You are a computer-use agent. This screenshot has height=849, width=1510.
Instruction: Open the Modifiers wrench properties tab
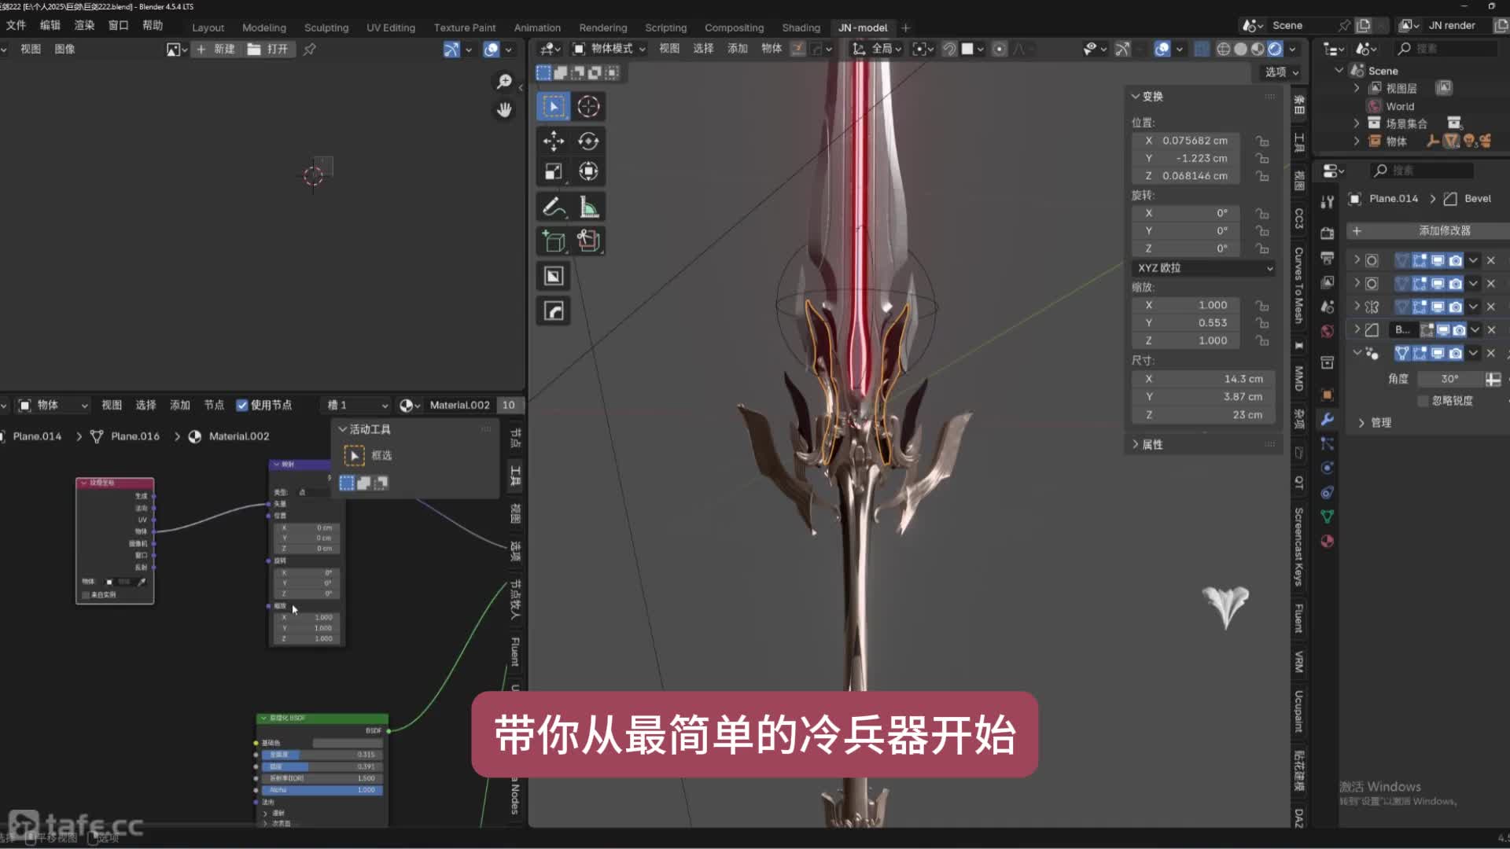tap(1328, 419)
